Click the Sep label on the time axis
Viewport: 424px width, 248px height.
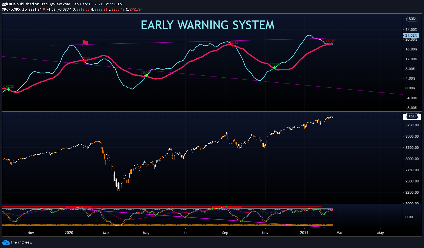click(x=225, y=233)
